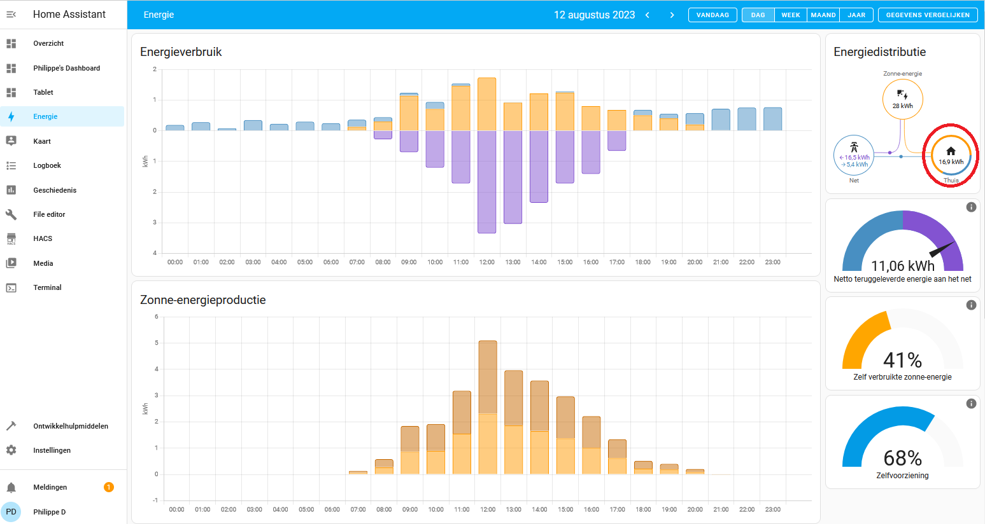The height and width of the screenshot is (524, 985).
Task: Click the Energie lightning bolt icon
Action: pyautogui.click(x=11, y=116)
